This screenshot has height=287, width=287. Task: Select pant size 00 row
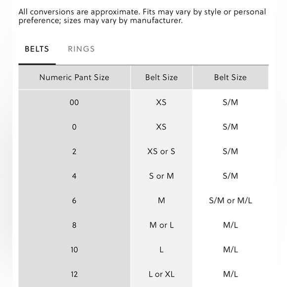pyautogui.click(x=143, y=102)
